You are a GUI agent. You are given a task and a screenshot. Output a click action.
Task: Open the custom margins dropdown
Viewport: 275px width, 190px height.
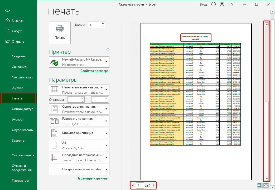pyautogui.click(x=79, y=157)
